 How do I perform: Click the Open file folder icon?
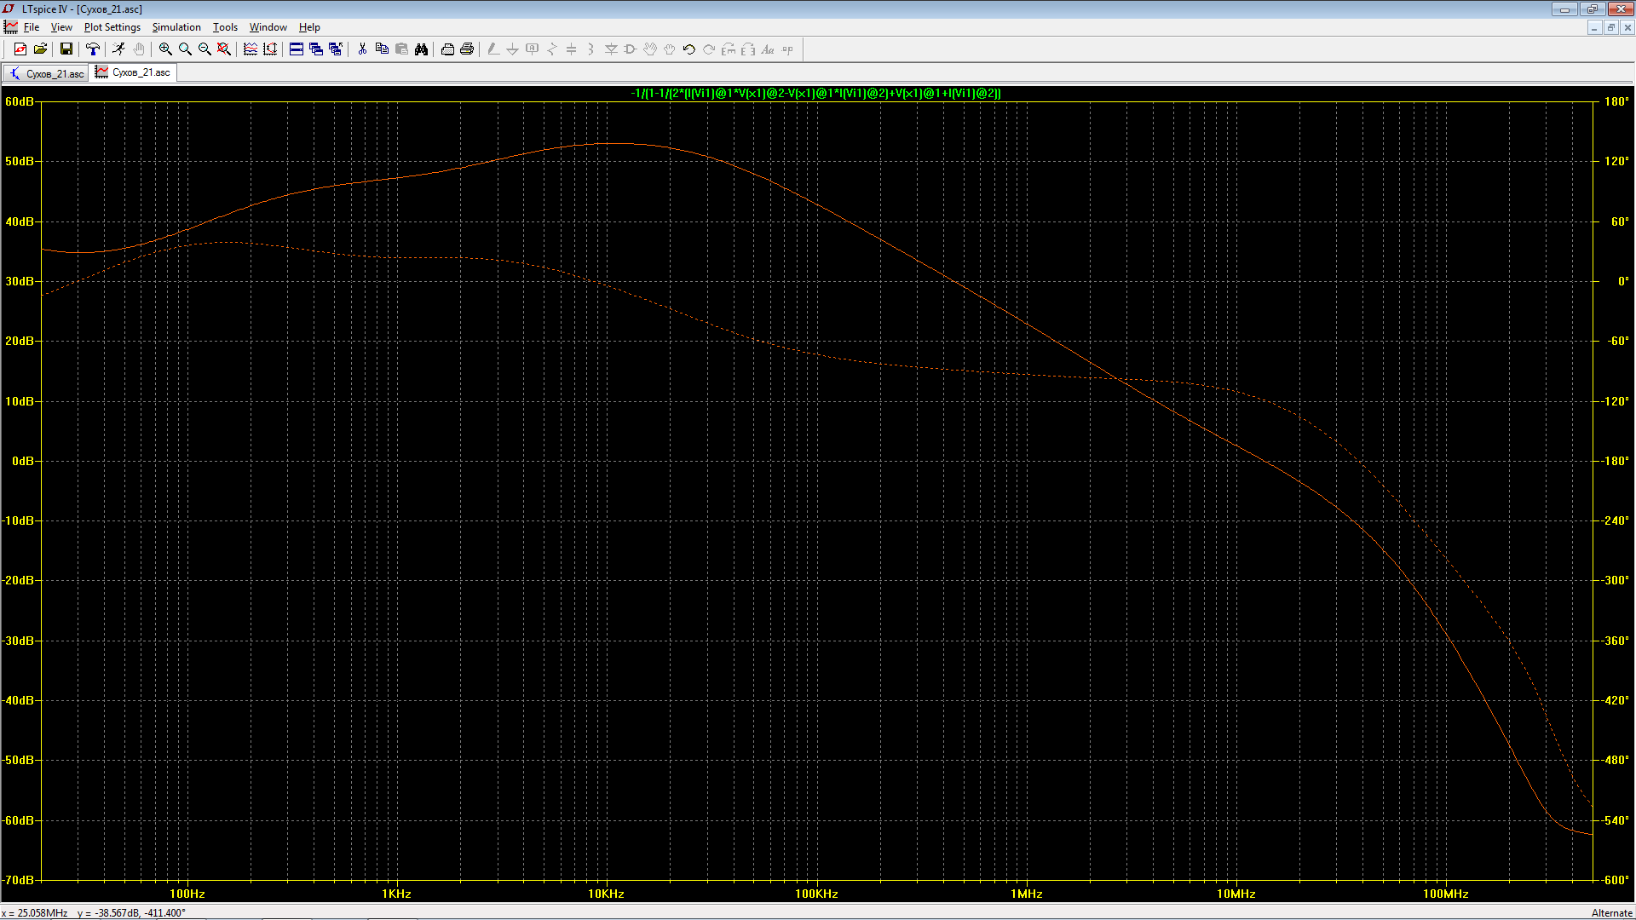coord(40,49)
